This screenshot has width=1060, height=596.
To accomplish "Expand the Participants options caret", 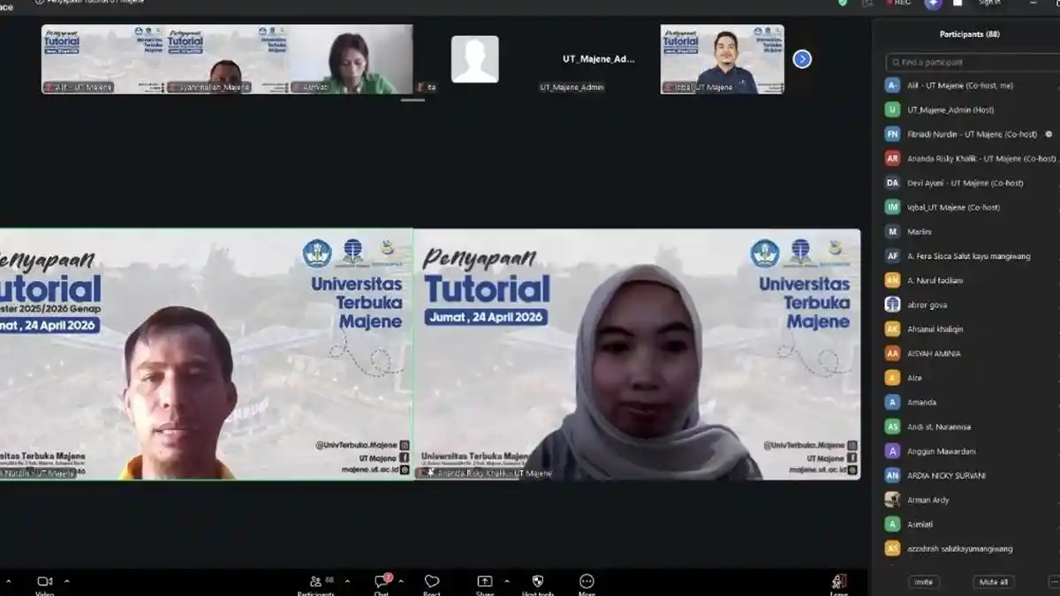I will tap(347, 581).
